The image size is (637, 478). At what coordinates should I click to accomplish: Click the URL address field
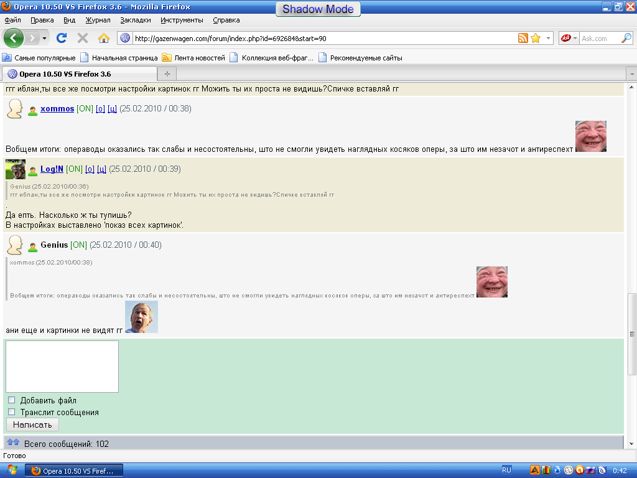click(x=324, y=38)
